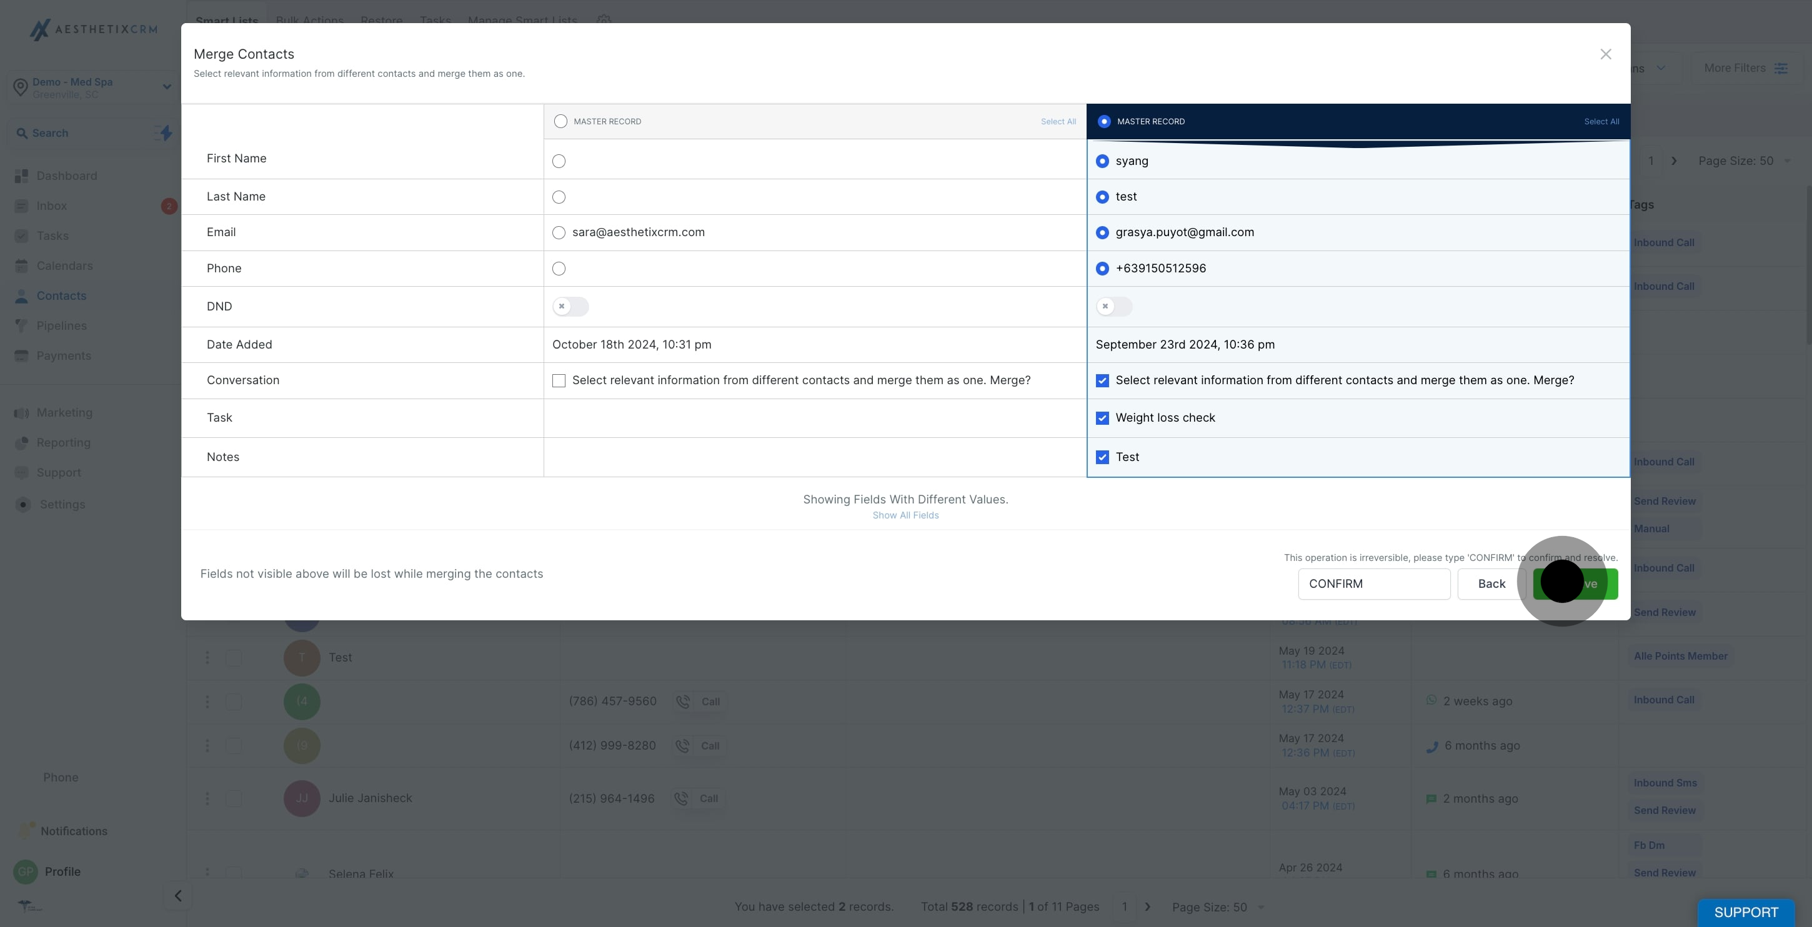1812x927 pixels.
Task: Uncheck right record Conversation merge checkbox
Action: (1102, 380)
